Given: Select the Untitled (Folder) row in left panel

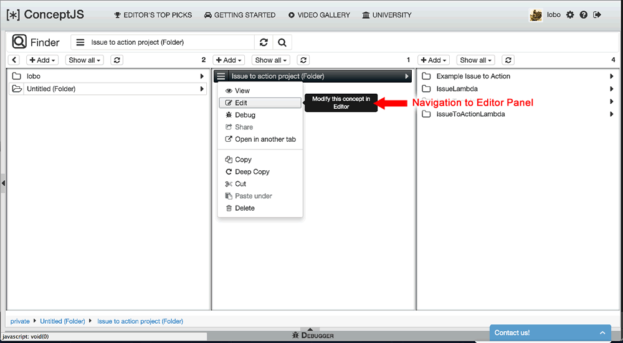Looking at the screenshot, I should [x=108, y=89].
